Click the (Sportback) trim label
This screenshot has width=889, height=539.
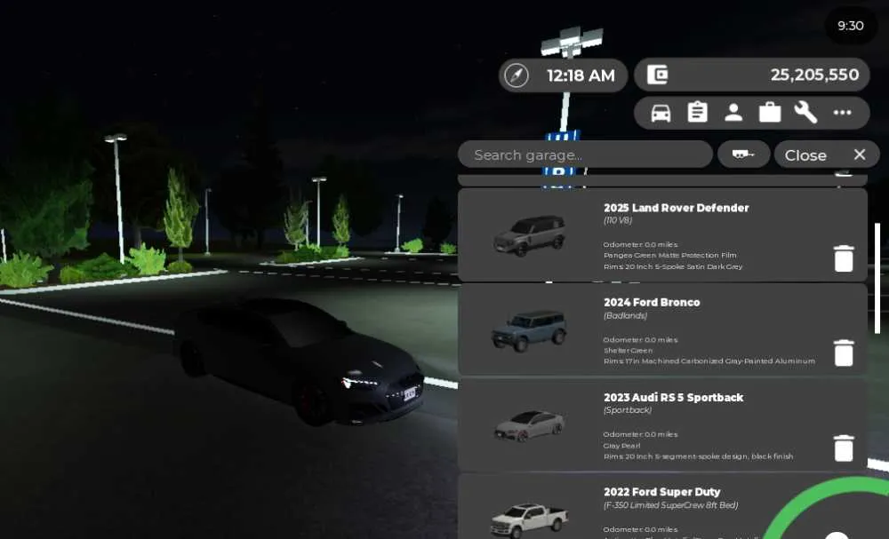[628, 410]
